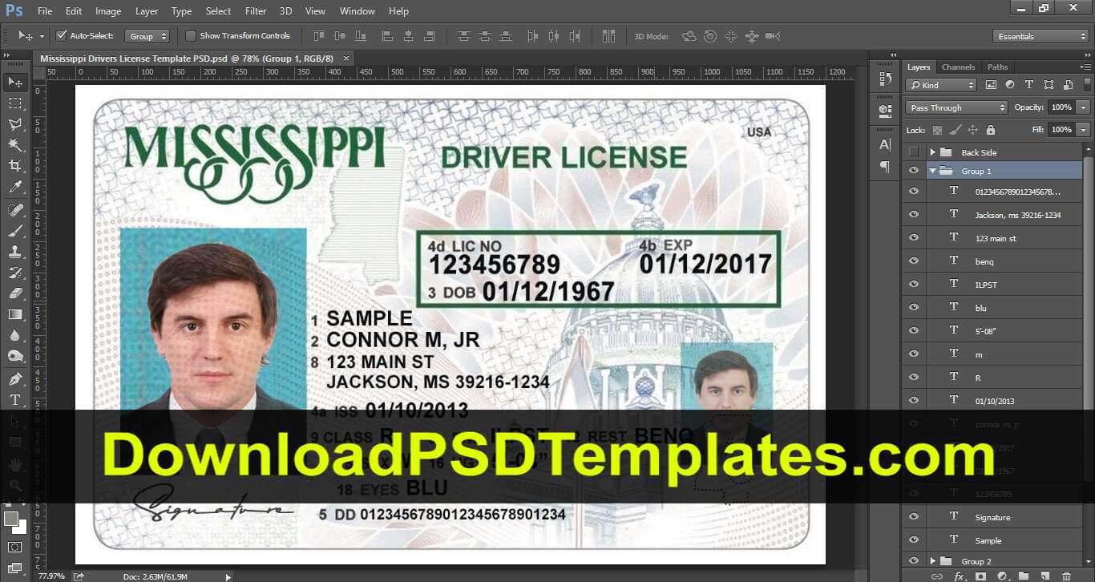The image size is (1095, 582).
Task: Hide the 'Jackson, ms 39216-1234' layer
Action: [x=914, y=214]
